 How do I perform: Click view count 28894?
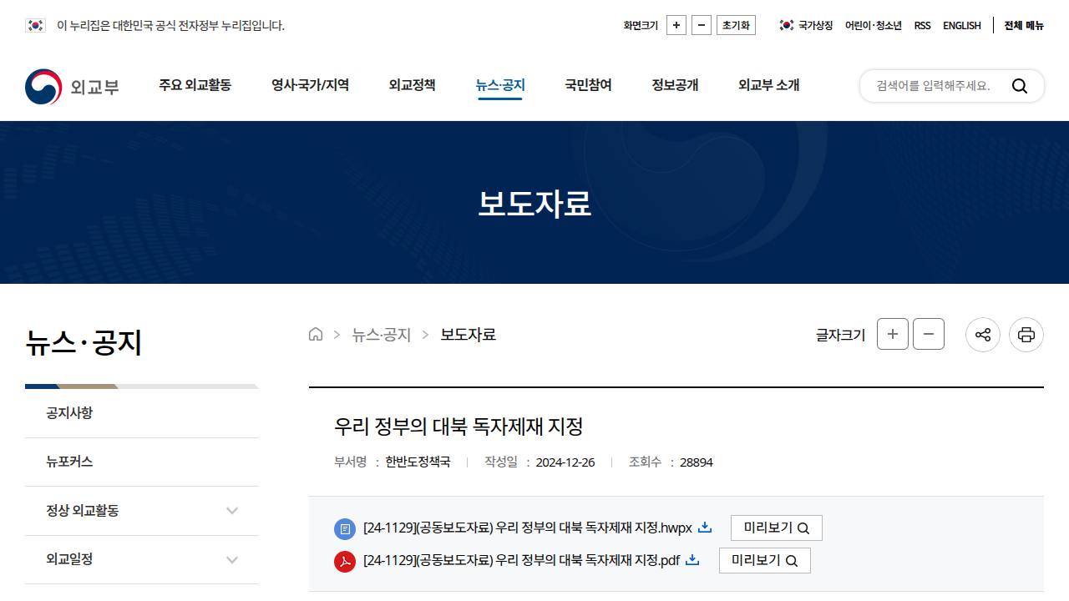click(x=697, y=462)
